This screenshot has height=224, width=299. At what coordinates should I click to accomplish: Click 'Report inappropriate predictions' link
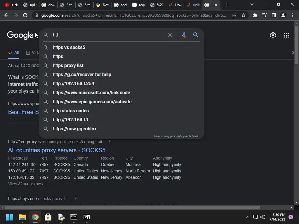coord(176,136)
